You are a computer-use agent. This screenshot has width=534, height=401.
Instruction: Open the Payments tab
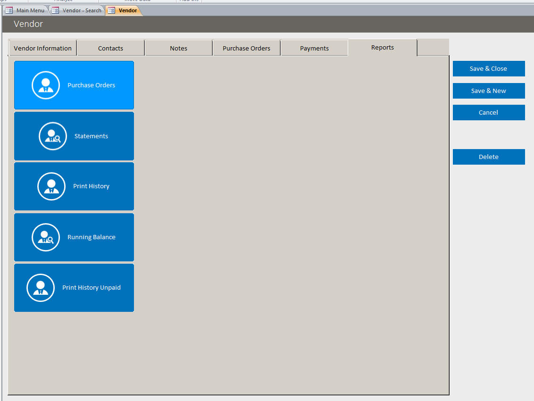pos(314,48)
